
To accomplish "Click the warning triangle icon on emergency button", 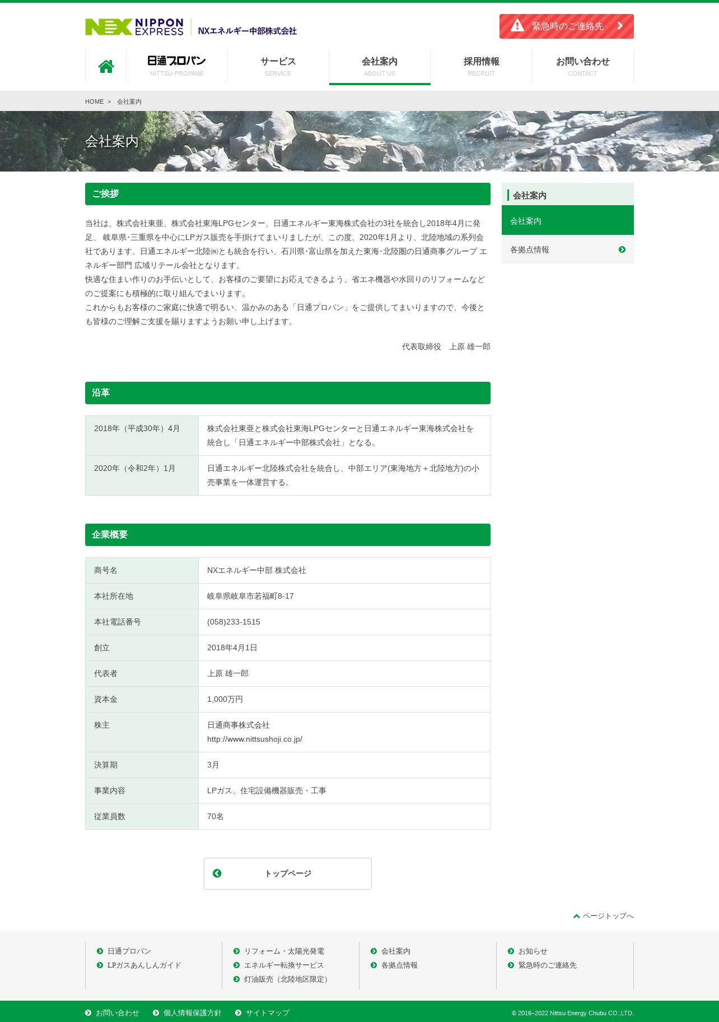I will [517, 26].
